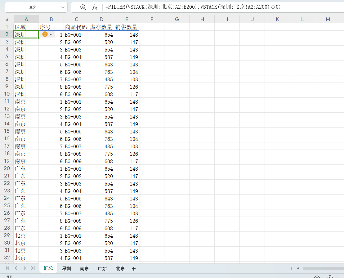Viewport: 344px width, 278px height.
Task: Click the sheet tab bar resize handle
Action: (292, 268)
